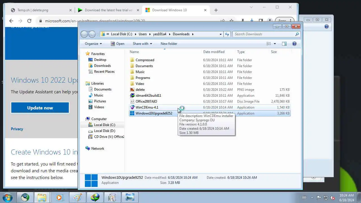Sort by the Type column header
The width and height of the screenshot is (361, 203).
pos(241,52)
